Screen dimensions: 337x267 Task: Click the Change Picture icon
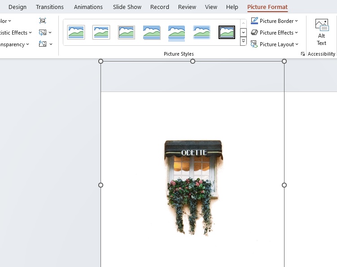[43, 32]
